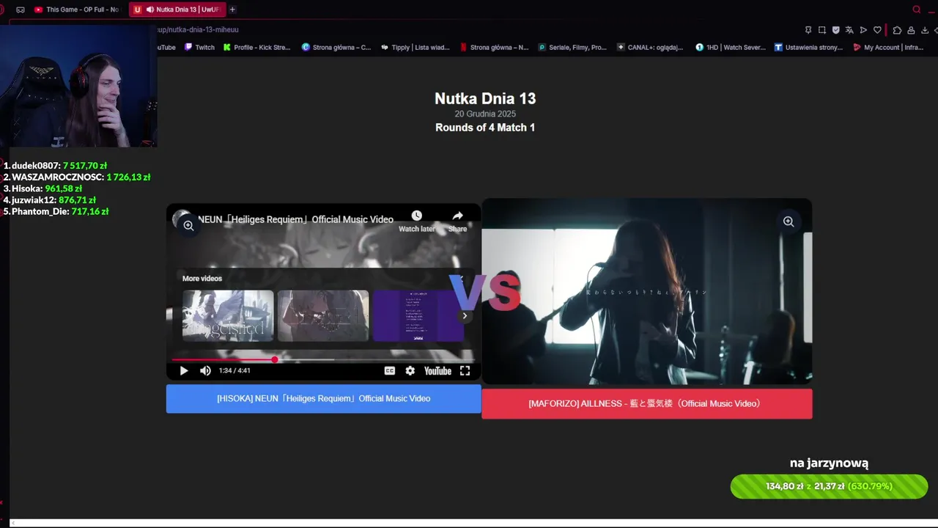Select the Nutka Dnia 13 browser tab

[x=177, y=10]
